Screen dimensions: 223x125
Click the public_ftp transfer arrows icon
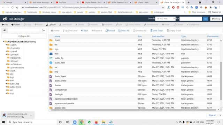coord(51,58)
